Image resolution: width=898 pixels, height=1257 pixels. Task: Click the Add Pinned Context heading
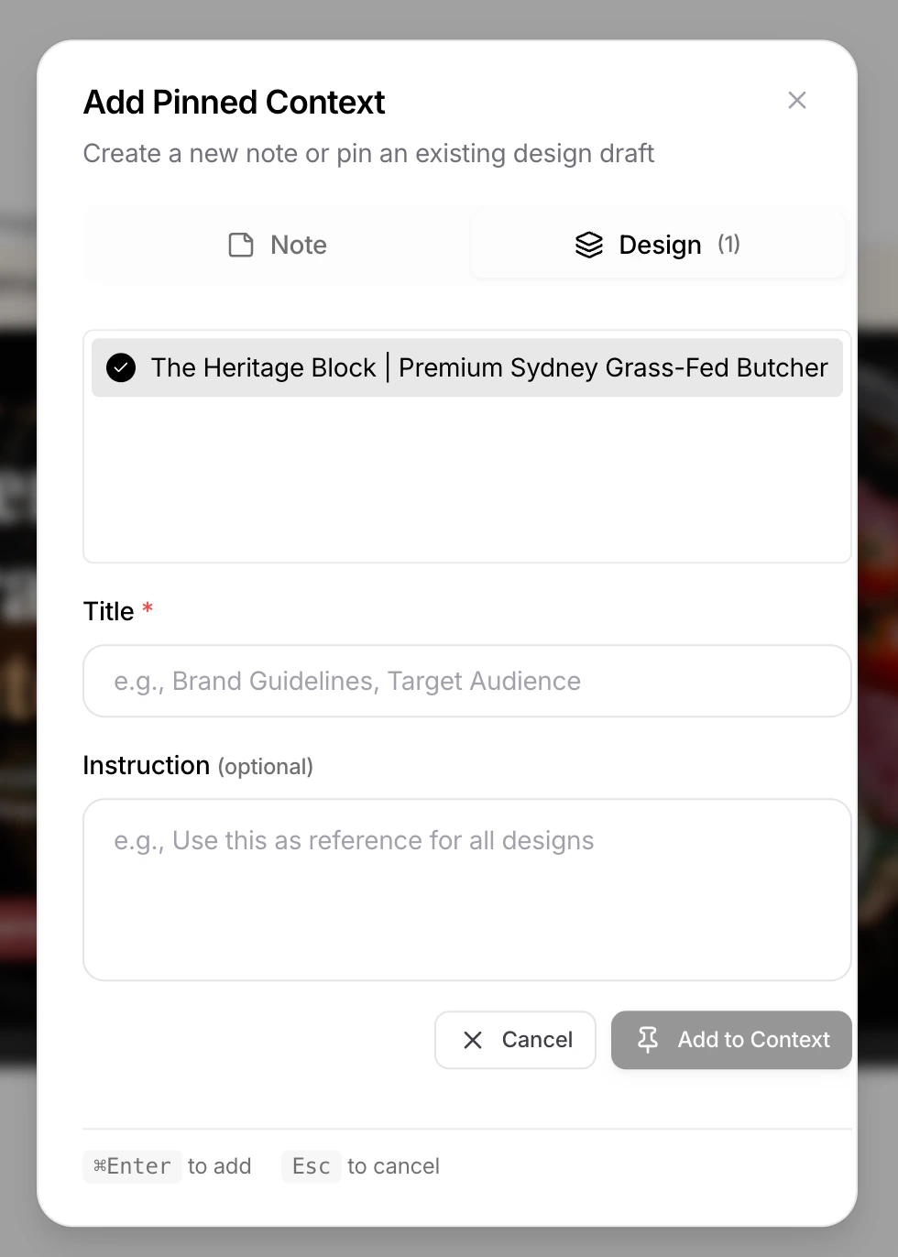coord(234,102)
